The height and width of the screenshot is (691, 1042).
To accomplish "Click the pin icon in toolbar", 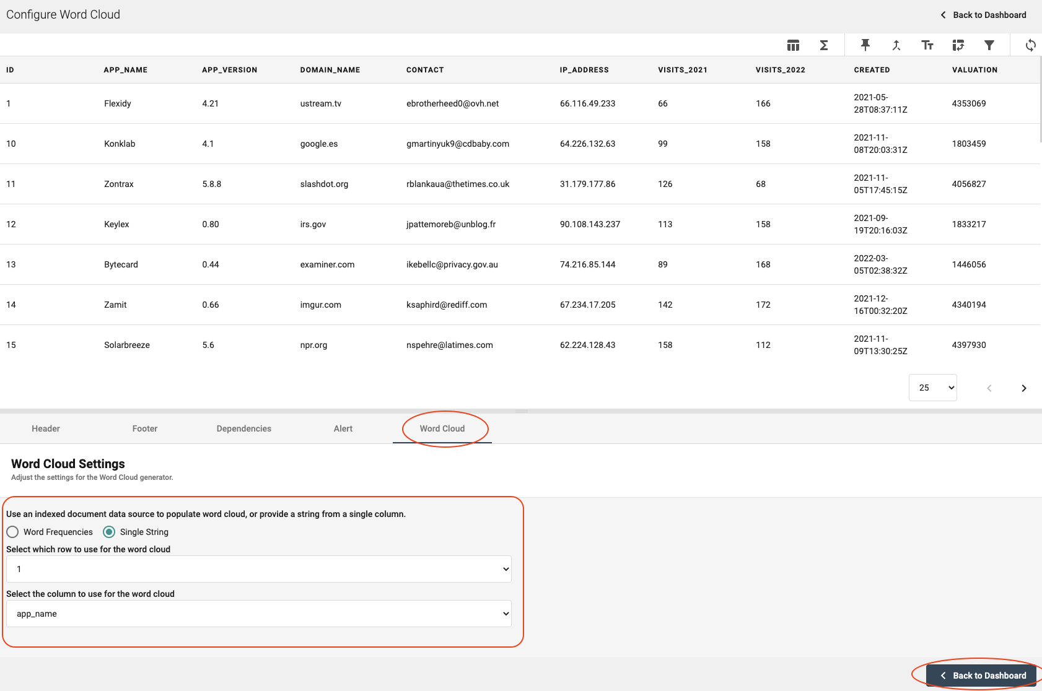I will coord(865,45).
